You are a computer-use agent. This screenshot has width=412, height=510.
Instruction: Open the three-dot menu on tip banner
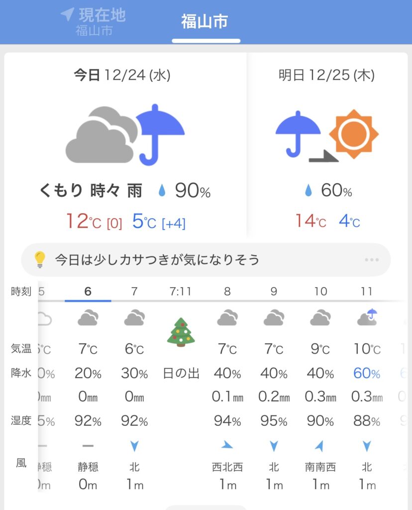pyautogui.click(x=372, y=259)
